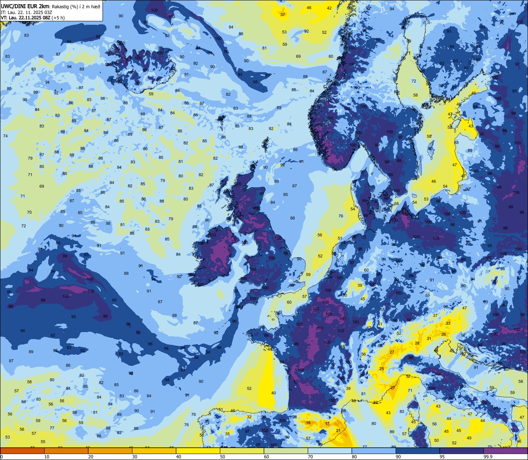Click the humidity value '17' on the map

click(x=327, y=423)
